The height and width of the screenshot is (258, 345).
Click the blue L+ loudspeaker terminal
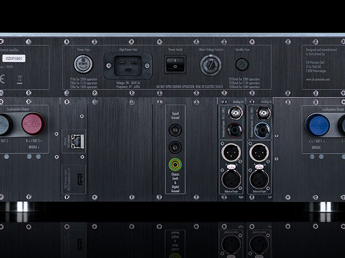(317, 123)
